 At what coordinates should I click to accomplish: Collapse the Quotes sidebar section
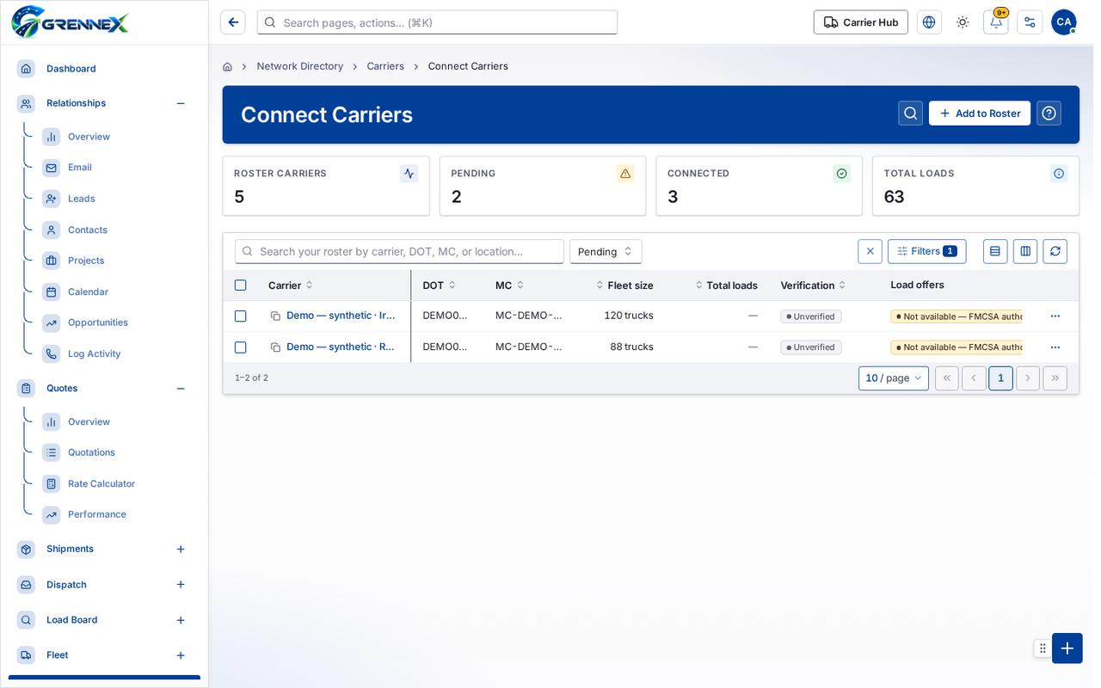[x=181, y=389]
